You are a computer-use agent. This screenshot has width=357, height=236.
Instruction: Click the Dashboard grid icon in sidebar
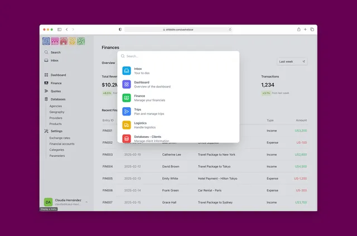46,75
